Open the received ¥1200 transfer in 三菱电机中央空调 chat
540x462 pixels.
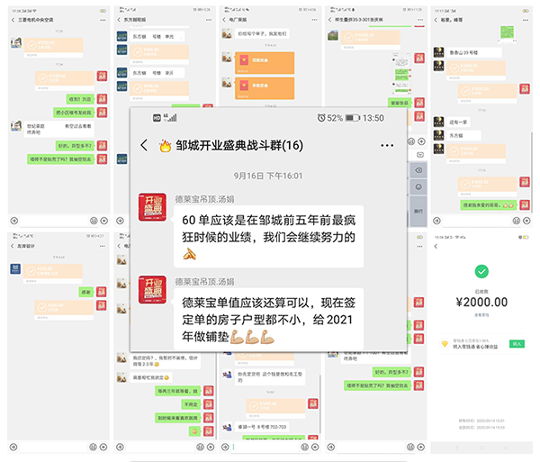pyautogui.click(x=53, y=47)
